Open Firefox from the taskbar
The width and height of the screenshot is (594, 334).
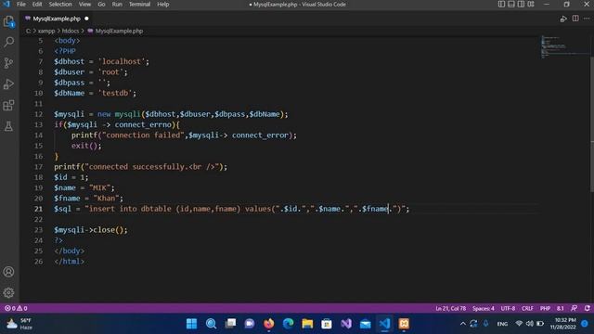coord(269,324)
